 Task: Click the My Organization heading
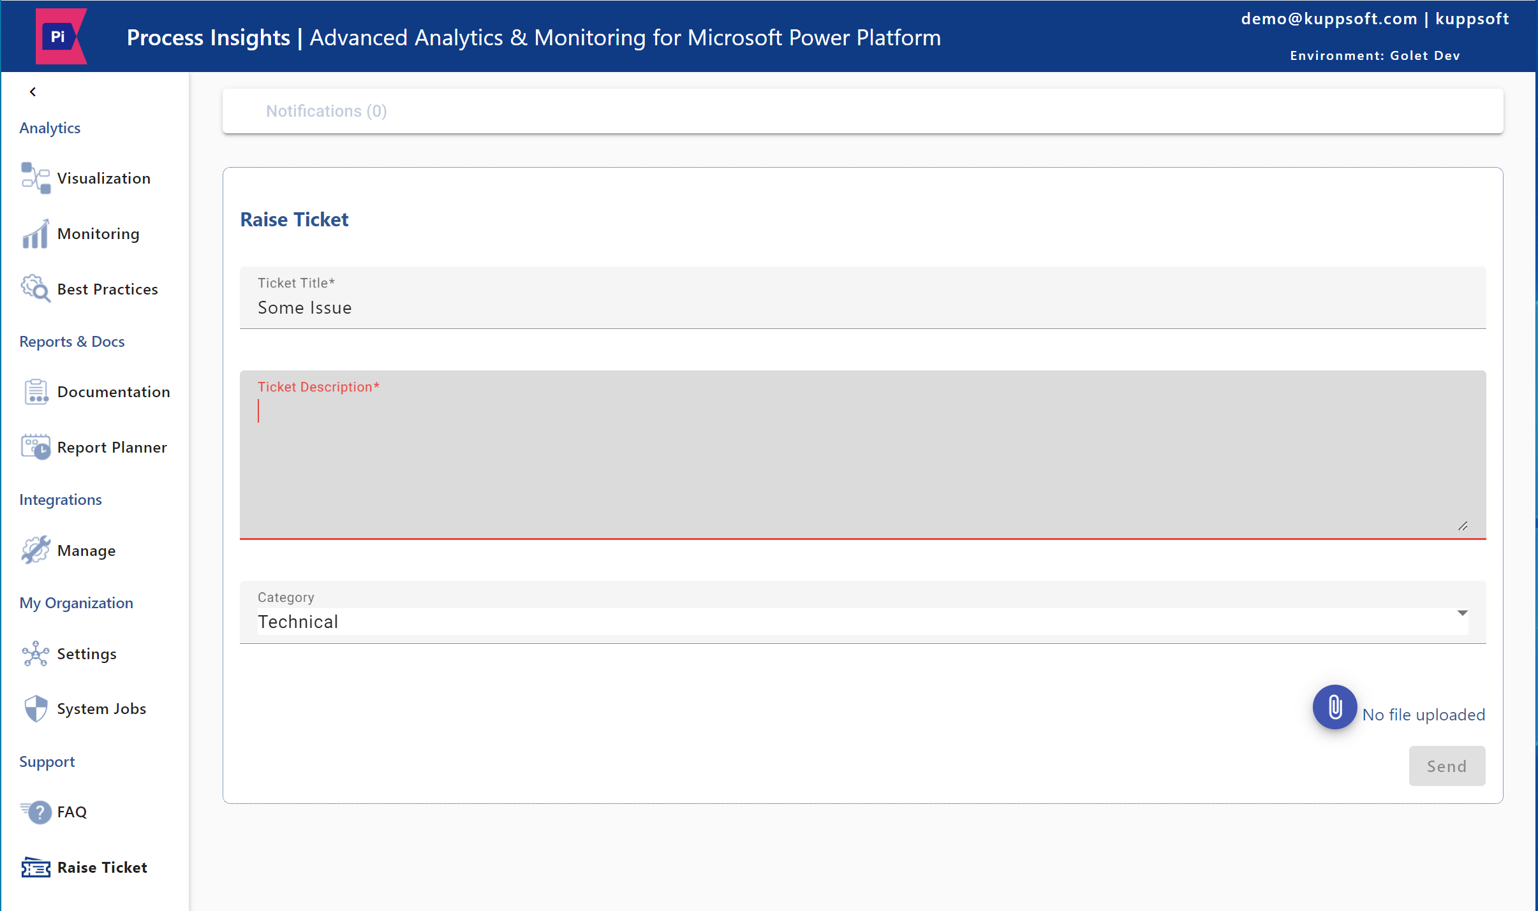point(77,603)
